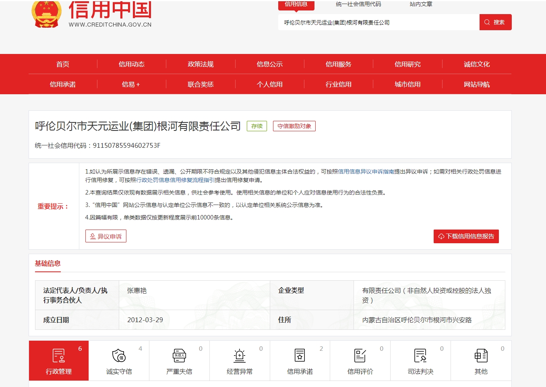
Task: Switch to 统一社会信用代码 search tab
Action: (x=358, y=4)
